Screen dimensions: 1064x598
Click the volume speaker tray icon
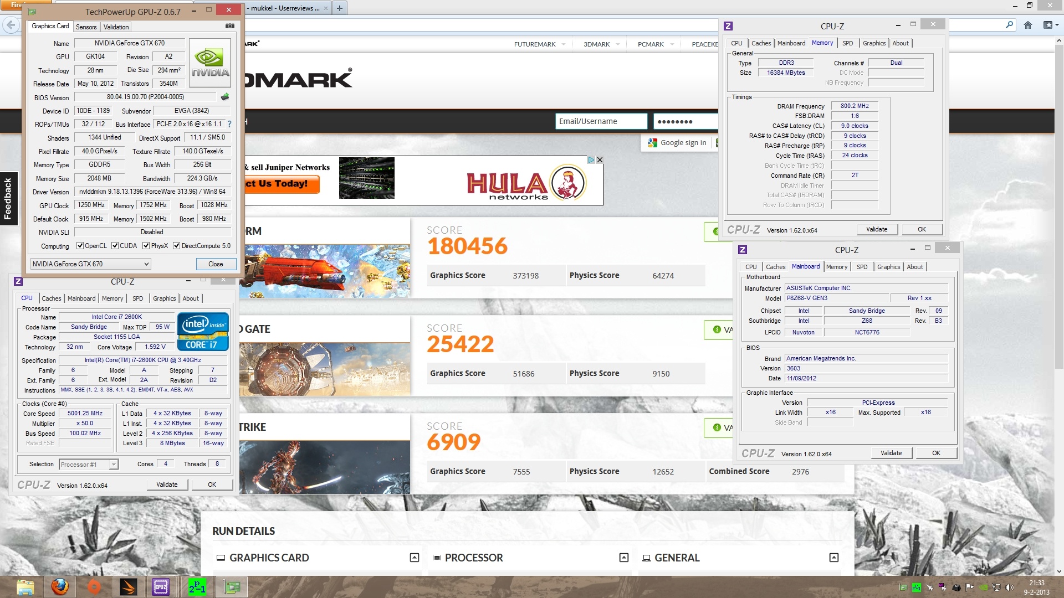pyautogui.click(x=1009, y=587)
